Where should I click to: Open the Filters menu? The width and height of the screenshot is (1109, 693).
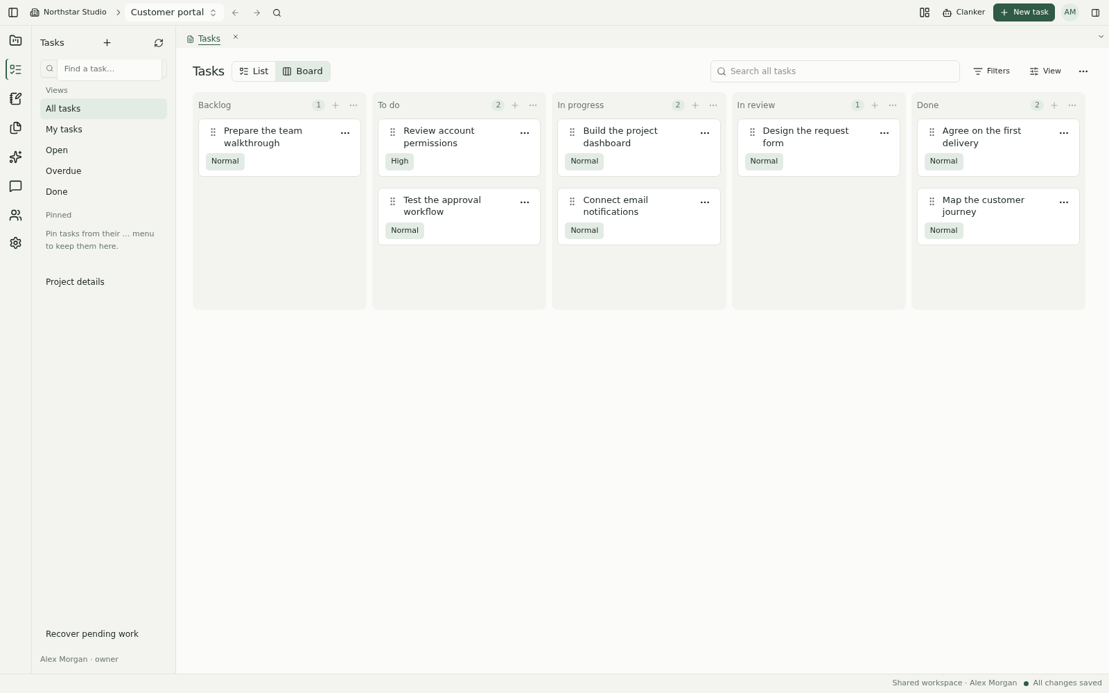[x=992, y=71]
